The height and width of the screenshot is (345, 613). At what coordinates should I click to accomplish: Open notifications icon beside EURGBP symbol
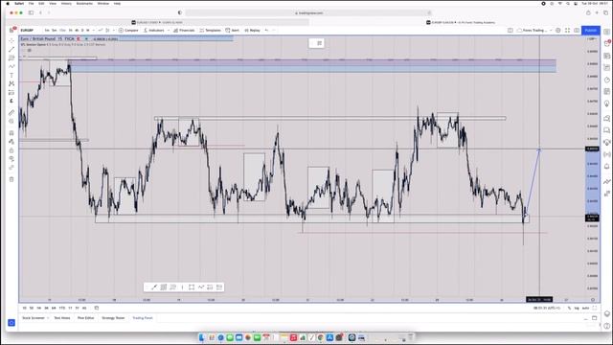(11, 30)
